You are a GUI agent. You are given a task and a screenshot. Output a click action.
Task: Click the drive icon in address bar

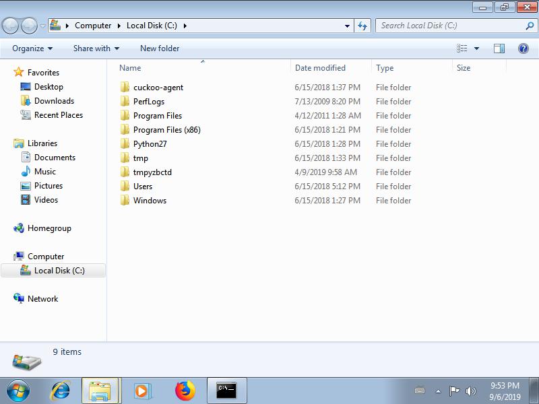[x=55, y=26]
